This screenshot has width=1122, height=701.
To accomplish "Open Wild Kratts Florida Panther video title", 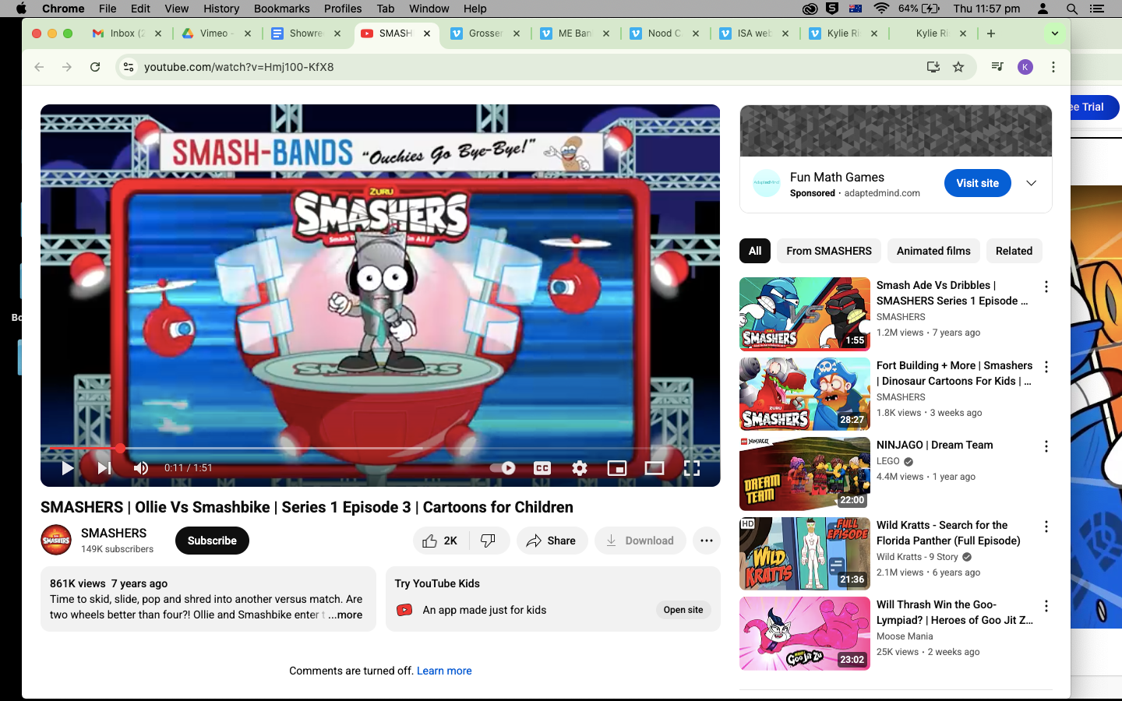I will 948,533.
